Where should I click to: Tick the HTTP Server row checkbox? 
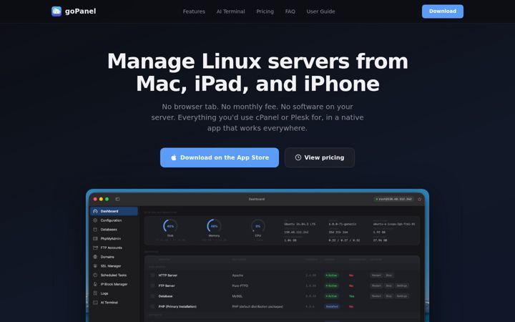[x=152, y=275]
